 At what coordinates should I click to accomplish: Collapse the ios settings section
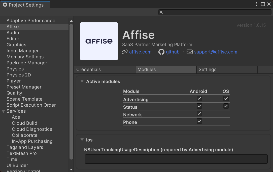coord(82,140)
